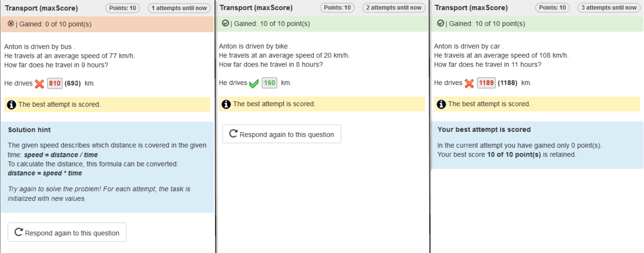Image resolution: width=644 pixels, height=253 pixels.
Task: Click info icon in car panel notice
Action: pyautogui.click(x=441, y=104)
